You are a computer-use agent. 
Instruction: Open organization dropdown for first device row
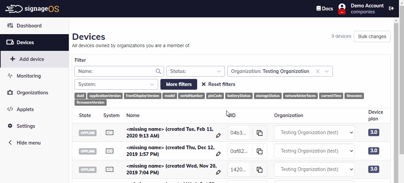click(314, 132)
